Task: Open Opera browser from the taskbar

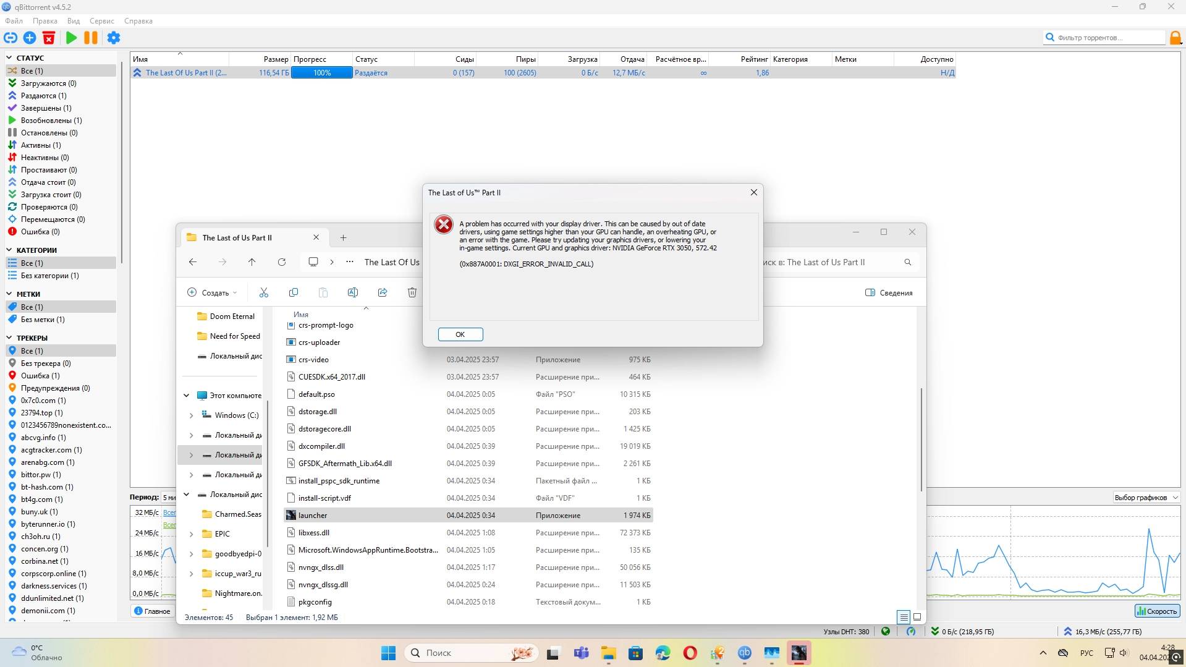Action: 690,653
